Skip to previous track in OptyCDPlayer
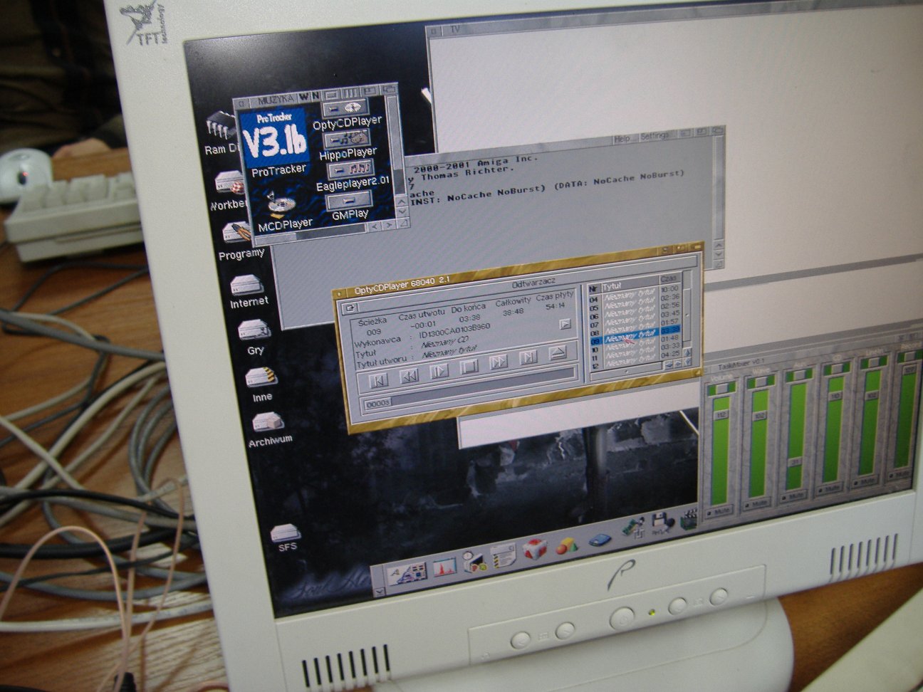 click(x=380, y=380)
